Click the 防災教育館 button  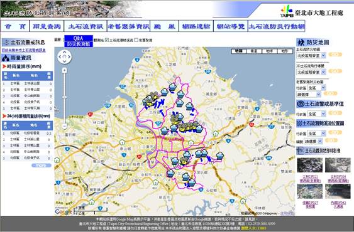point(79,44)
